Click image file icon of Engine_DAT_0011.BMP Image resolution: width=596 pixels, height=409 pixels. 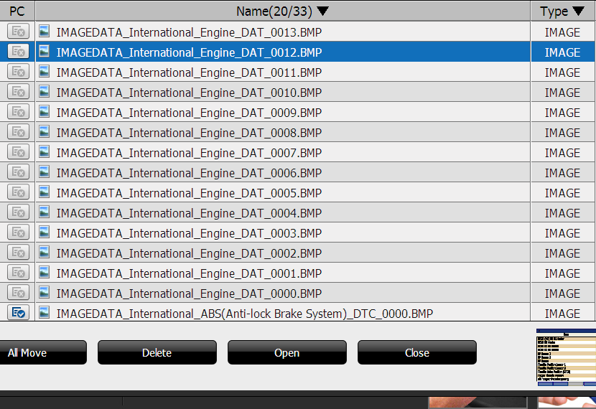click(45, 71)
